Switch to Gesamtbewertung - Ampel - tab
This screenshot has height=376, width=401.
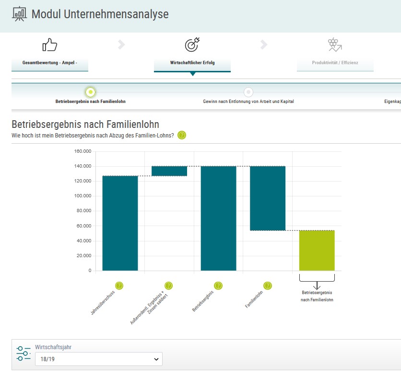coord(49,63)
